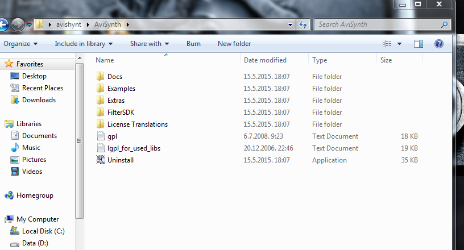
Task: Select Homegroup in the navigation pane
Action: 35,195
